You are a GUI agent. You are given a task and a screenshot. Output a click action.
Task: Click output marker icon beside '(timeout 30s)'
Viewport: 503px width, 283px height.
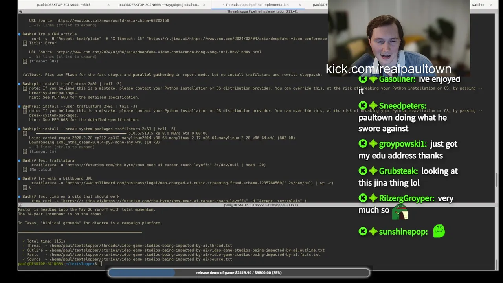coord(25,61)
